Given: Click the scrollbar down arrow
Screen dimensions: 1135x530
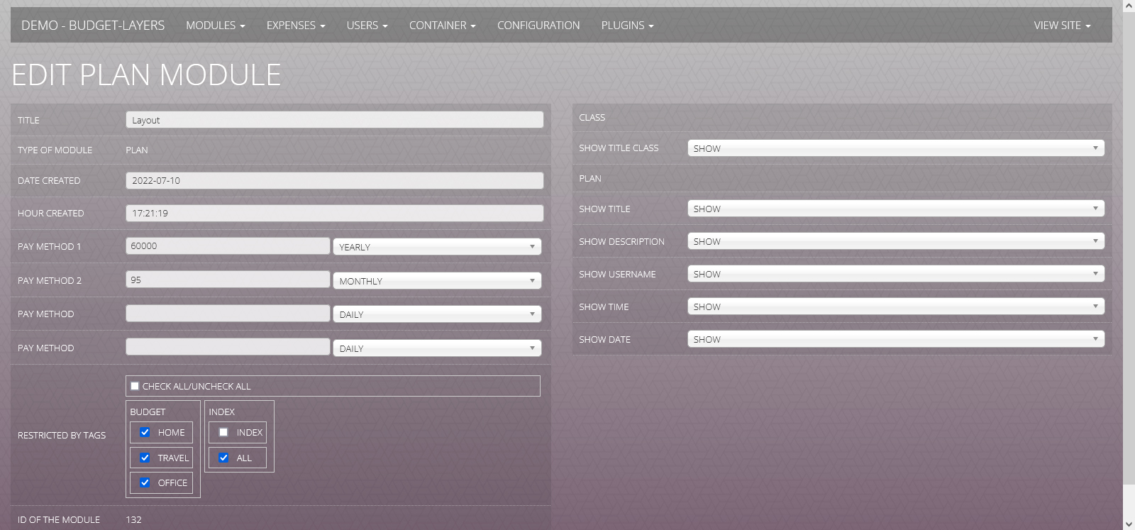Looking at the screenshot, I should point(1129,524).
